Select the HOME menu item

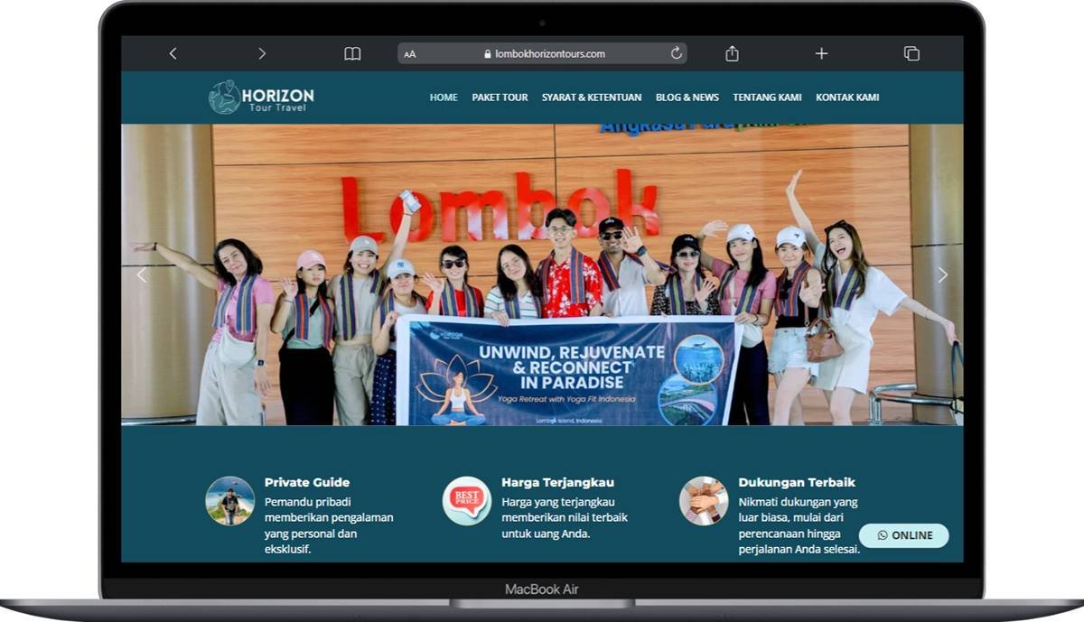pyautogui.click(x=444, y=97)
